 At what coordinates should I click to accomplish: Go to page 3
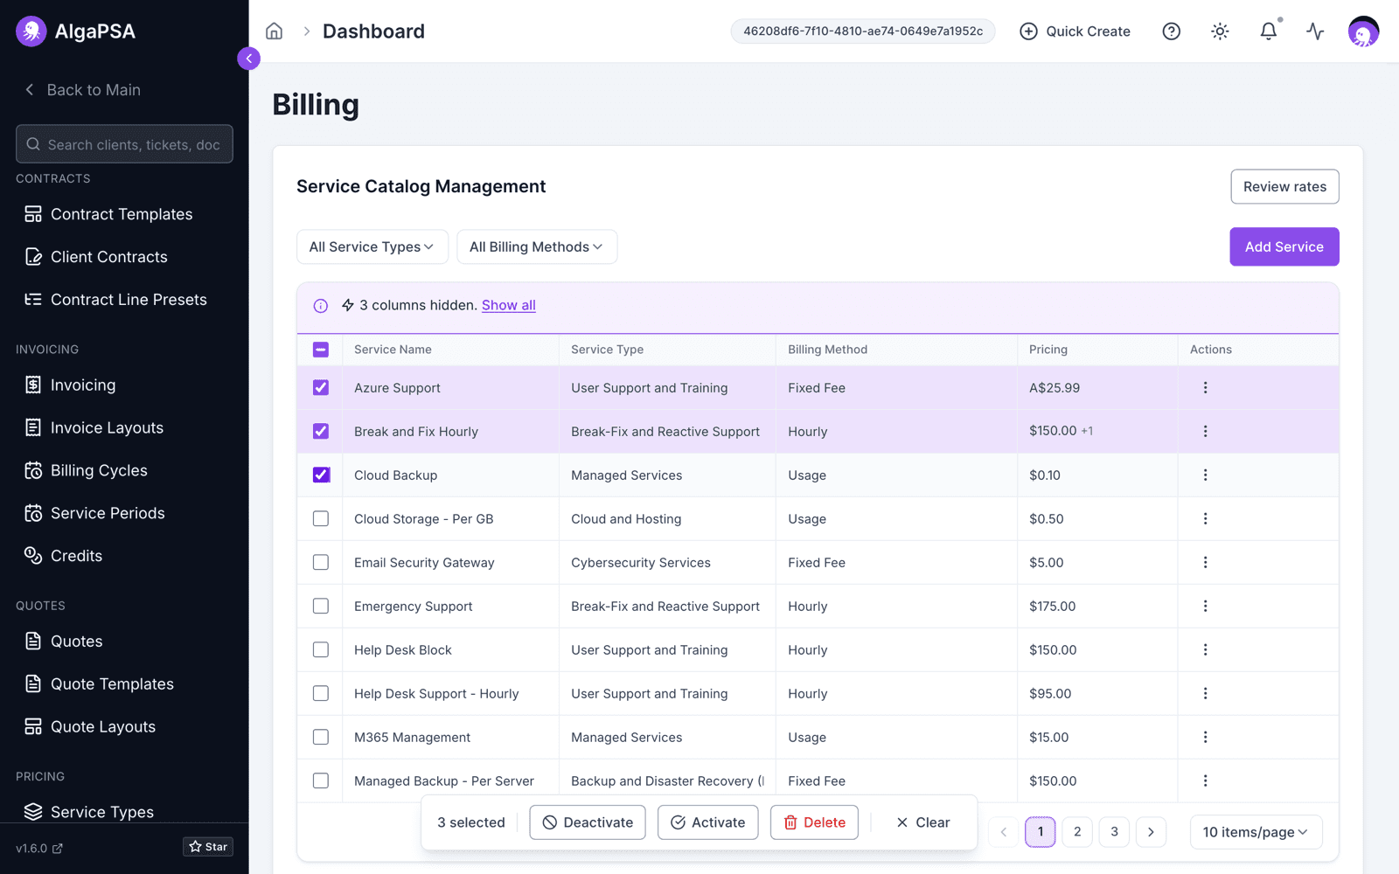pyautogui.click(x=1114, y=832)
